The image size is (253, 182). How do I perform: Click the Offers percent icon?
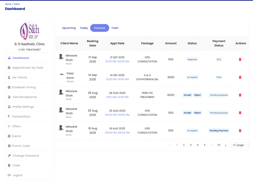[x=9, y=126]
